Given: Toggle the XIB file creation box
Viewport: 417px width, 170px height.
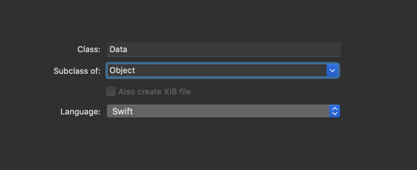Looking at the screenshot, I should click(x=111, y=92).
